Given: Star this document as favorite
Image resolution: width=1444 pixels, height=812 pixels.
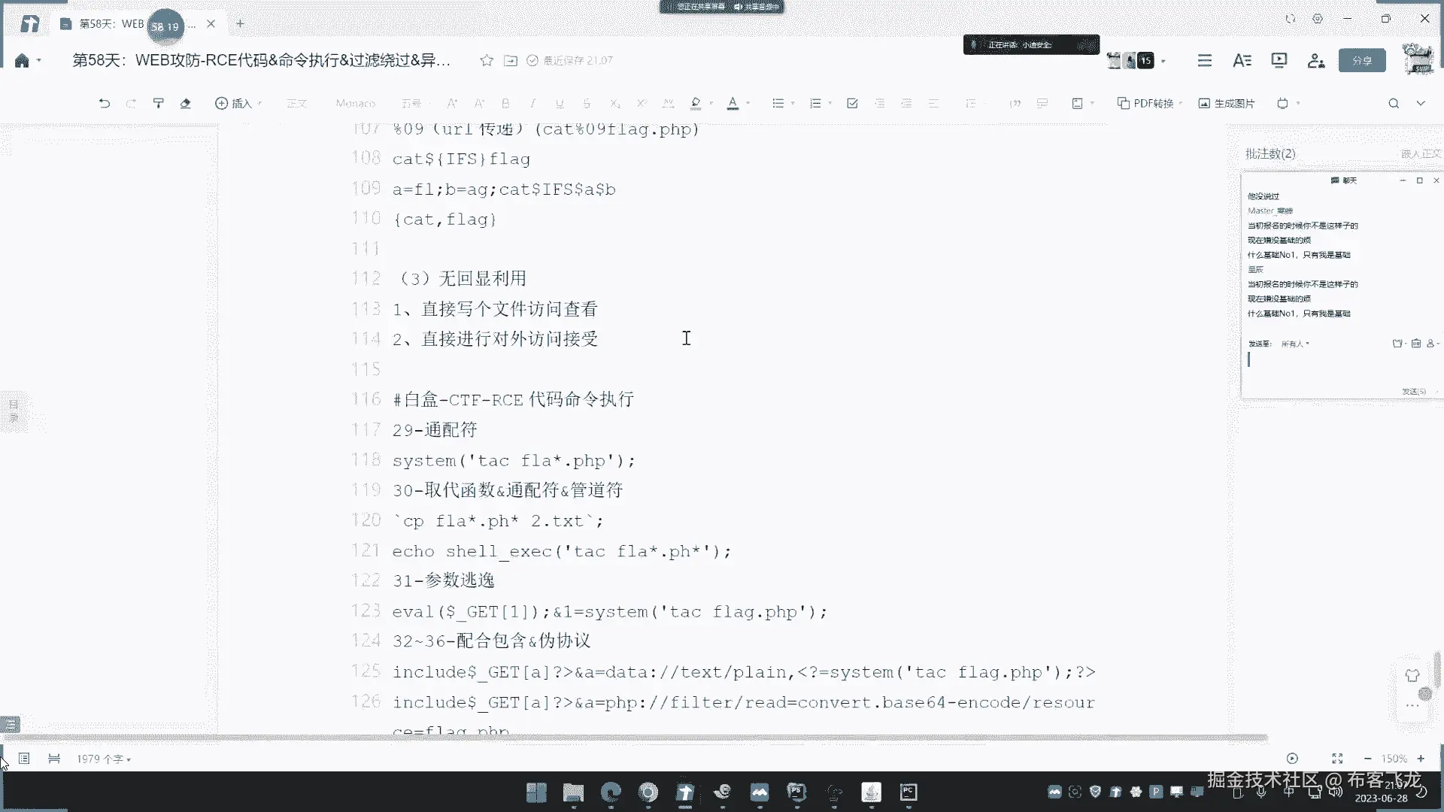Looking at the screenshot, I should click(487, 60).
